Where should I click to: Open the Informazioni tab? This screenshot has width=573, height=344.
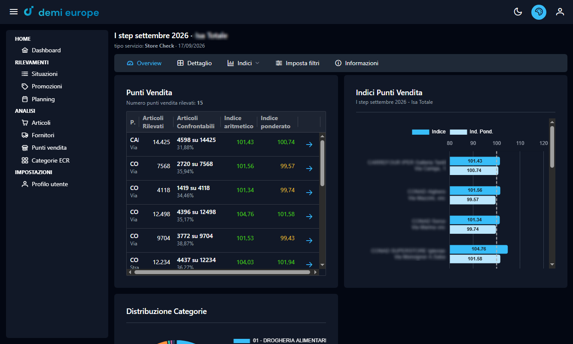(357, 63)
